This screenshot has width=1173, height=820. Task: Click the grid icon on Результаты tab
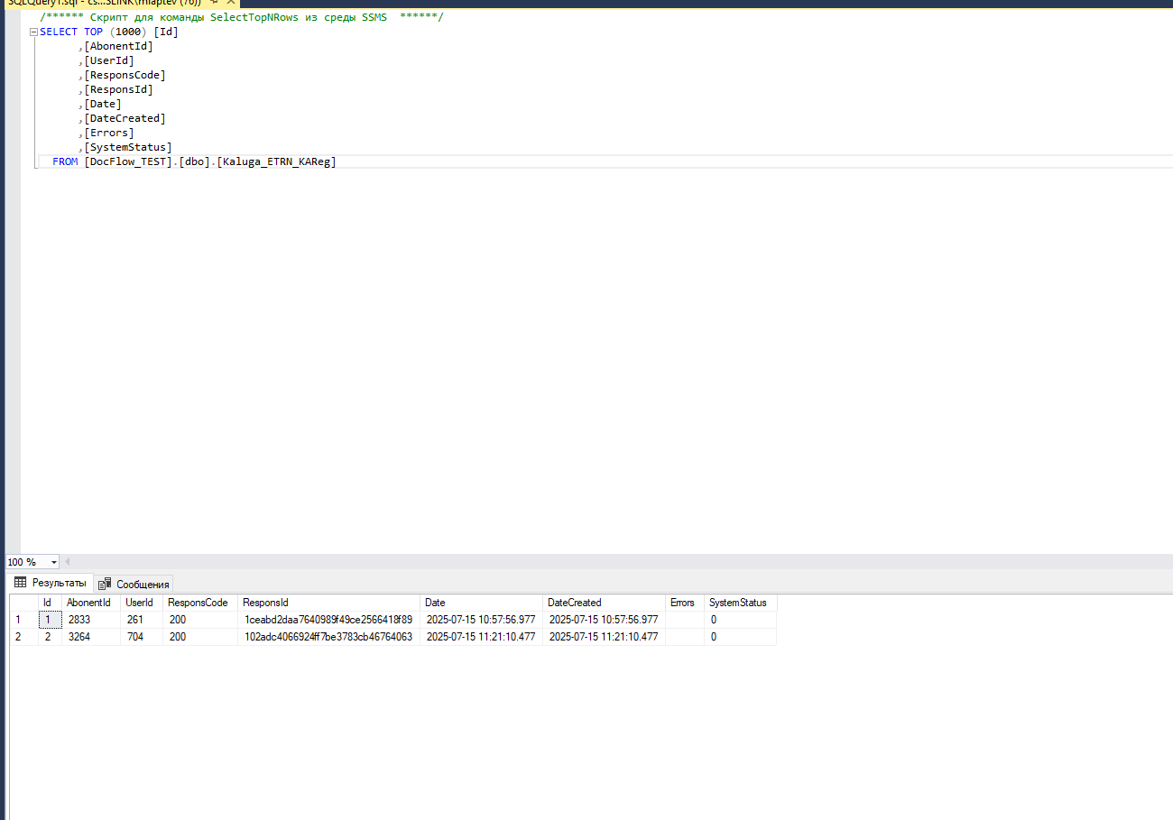coord(21,583)
